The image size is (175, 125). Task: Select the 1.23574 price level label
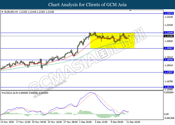tap(169, 13)
